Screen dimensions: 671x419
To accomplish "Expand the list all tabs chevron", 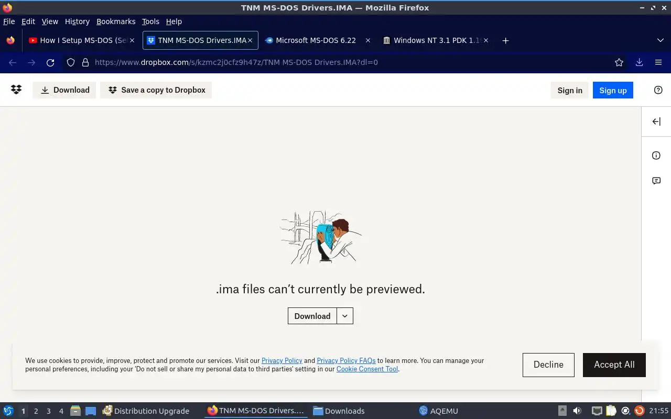I will coord(660,40).
